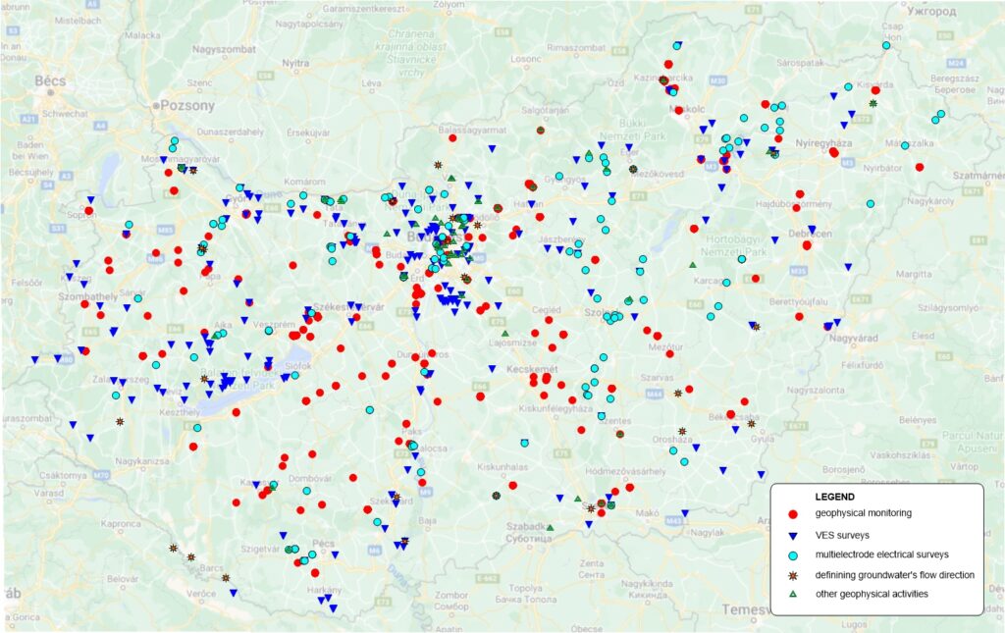Click the green triangle other activities legend symbol
Viewport: 1005px width, 633px height.
(x=793, y=594)
